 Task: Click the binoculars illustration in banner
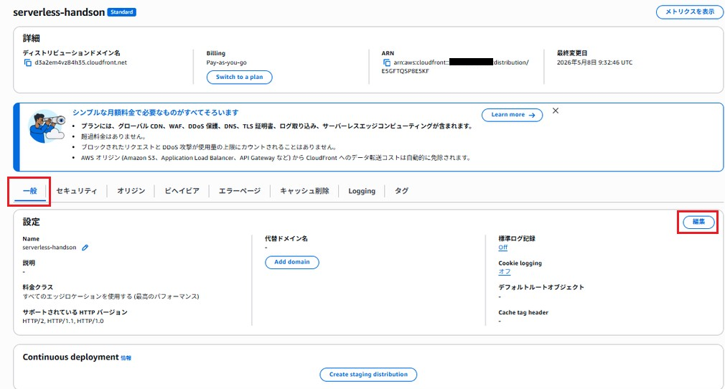[46, 126]
